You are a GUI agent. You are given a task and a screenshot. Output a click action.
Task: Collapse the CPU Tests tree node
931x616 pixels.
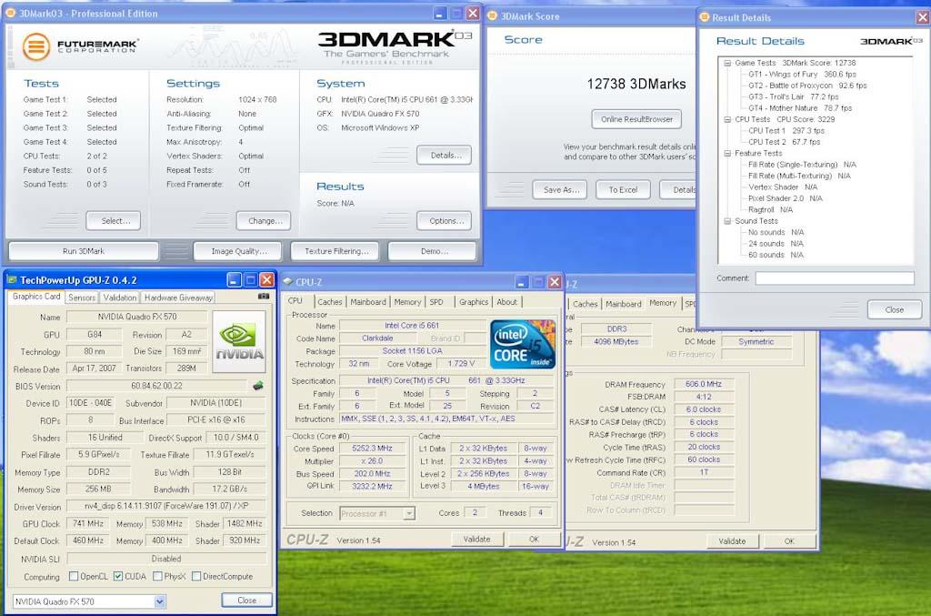pyautogui.click(x=727, y=119)
